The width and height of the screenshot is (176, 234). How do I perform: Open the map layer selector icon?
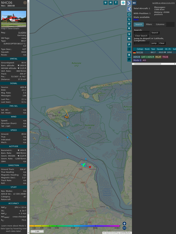[123, 3]
